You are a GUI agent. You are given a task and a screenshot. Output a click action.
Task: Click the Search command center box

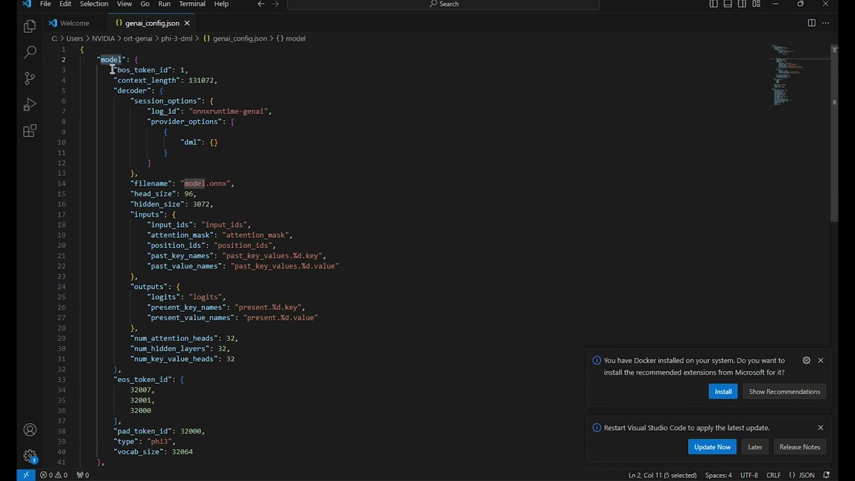point(444,4)
